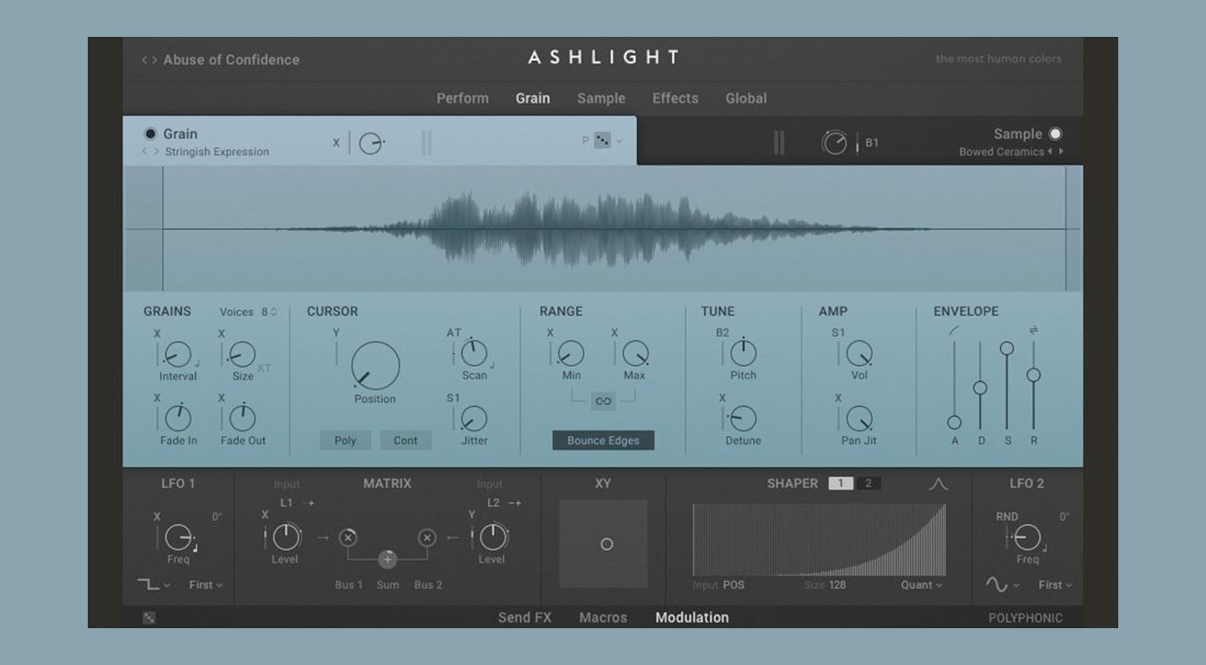Open the Send FX page
1206x665 pixels.
click(x=525, y=617)
